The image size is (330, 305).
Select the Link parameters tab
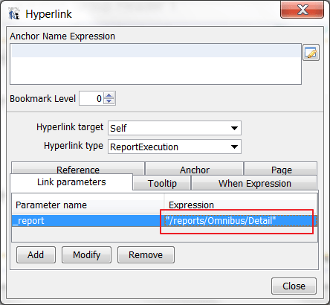tap(71, 182)
